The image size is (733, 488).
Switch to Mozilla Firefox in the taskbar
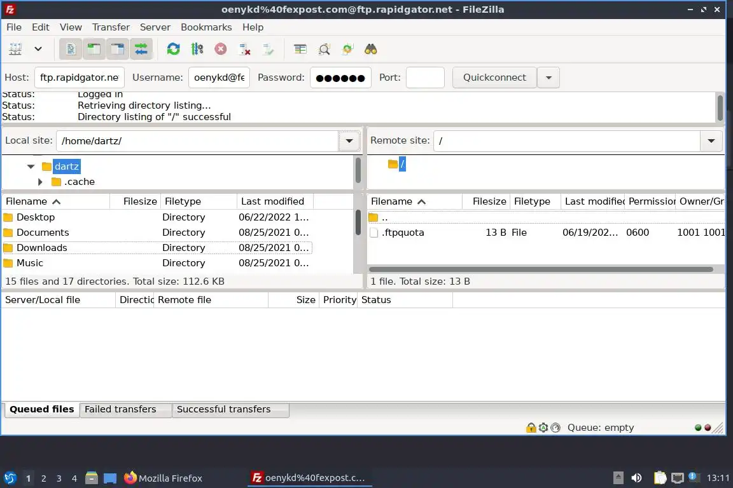(x=163, y=478)
